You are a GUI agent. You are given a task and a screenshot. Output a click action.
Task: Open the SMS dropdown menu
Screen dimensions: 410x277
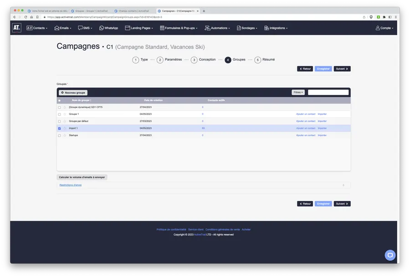tap(85, 28)
